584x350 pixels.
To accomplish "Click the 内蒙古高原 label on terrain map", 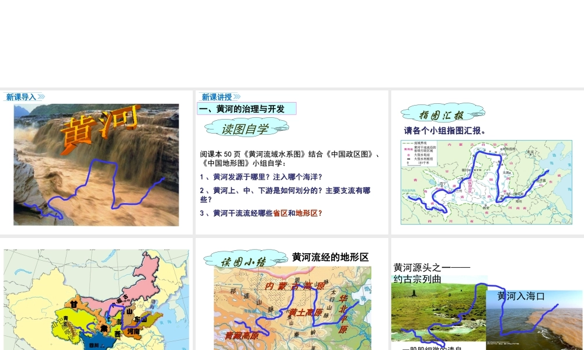I will tap(294, 286).
